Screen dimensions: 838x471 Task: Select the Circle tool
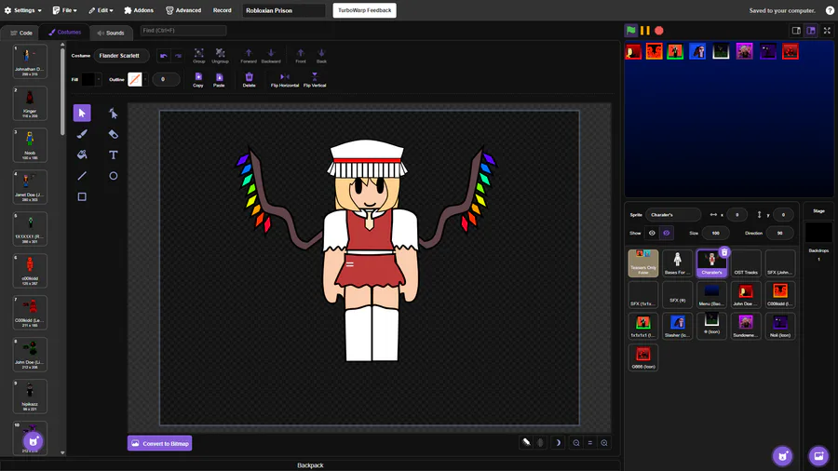(x=114, y=176)
